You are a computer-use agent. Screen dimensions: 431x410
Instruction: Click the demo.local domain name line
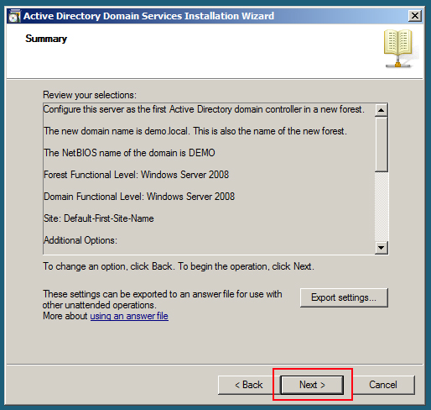coord(195,131)
